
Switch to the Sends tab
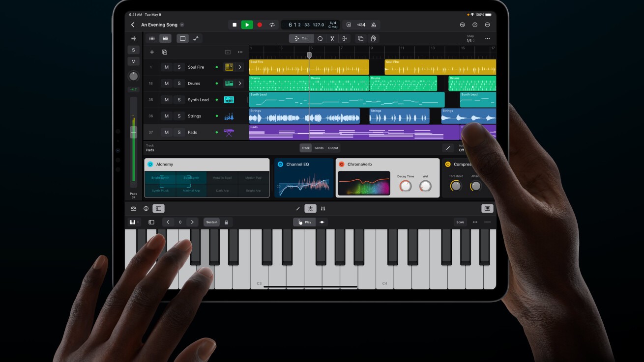coord(318,147)
